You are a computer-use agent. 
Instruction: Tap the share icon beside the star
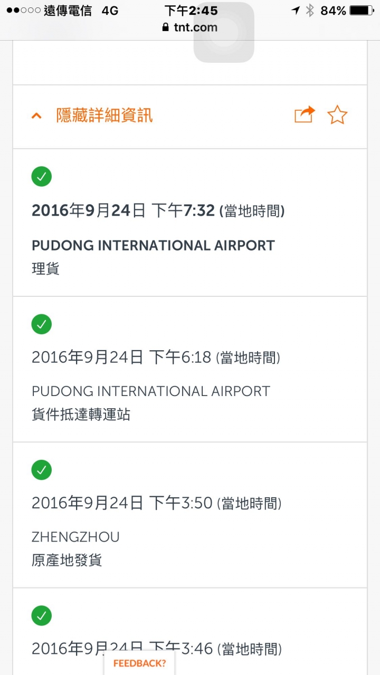pos(305,114)
